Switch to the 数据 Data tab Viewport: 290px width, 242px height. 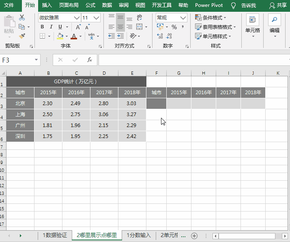pyautogui.click(x=107, y=5)
